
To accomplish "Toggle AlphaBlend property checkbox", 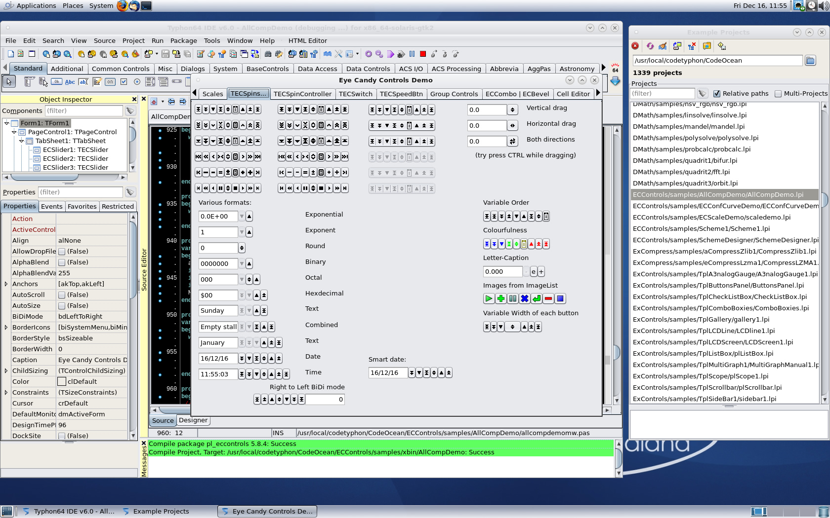I will pos(62,262).
